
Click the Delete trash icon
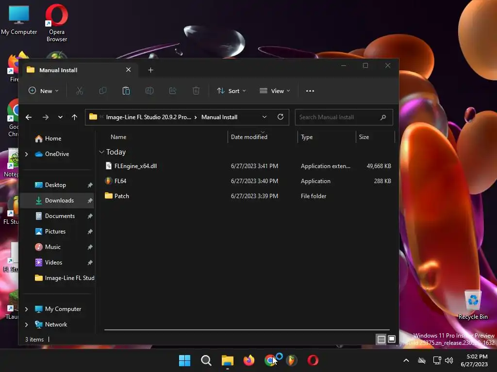196,91
